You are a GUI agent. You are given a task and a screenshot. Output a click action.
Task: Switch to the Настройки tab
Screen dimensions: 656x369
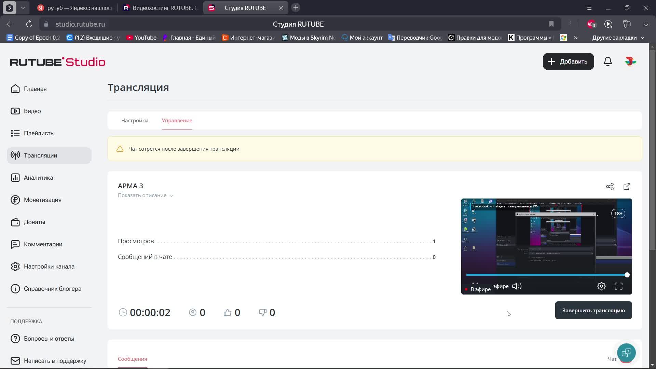click(135, 121)
